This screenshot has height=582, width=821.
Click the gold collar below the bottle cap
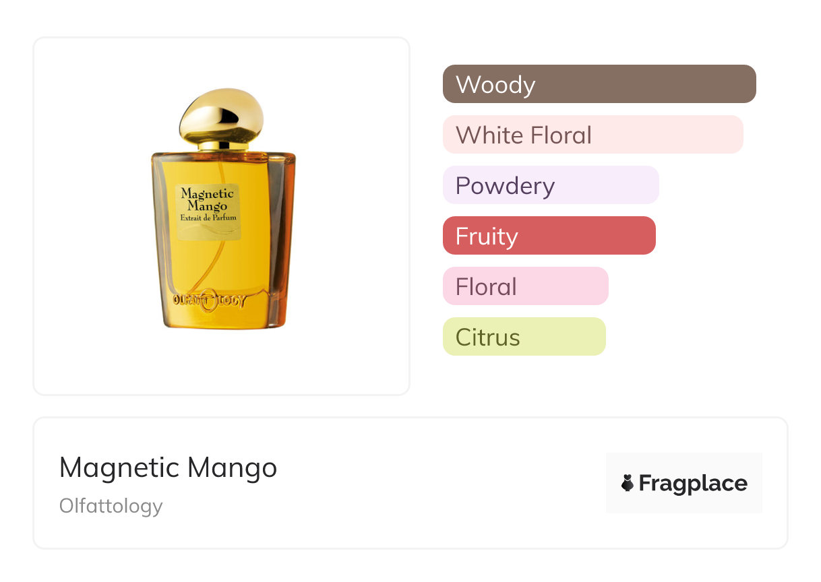(223, 146)
